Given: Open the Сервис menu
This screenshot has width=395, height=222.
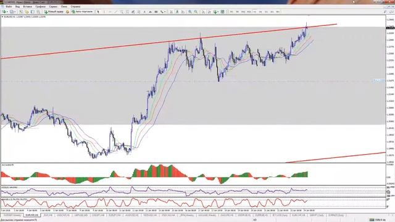Looking at the screenshot, I should (53, 7).
